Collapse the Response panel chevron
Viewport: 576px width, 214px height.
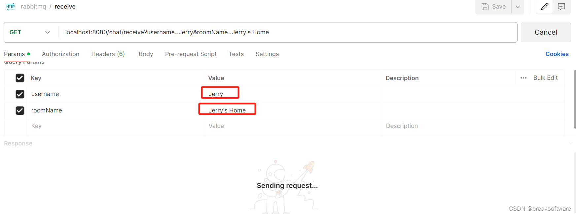pyautogui.click(x=570, y=143)
